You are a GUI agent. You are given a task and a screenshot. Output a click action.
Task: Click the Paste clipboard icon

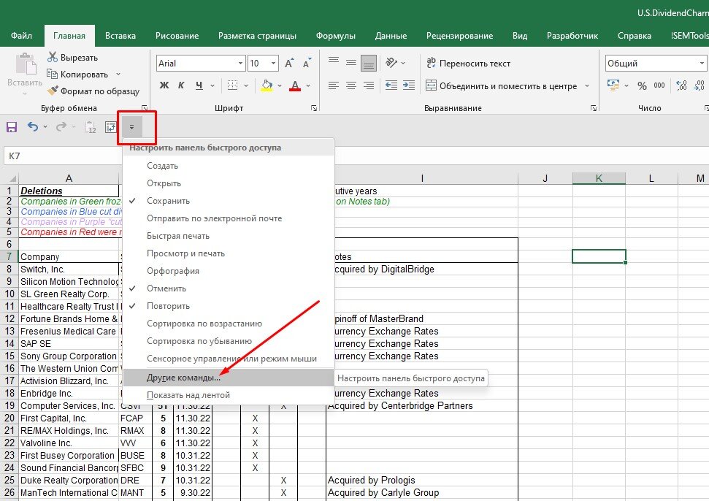[26, 64]
